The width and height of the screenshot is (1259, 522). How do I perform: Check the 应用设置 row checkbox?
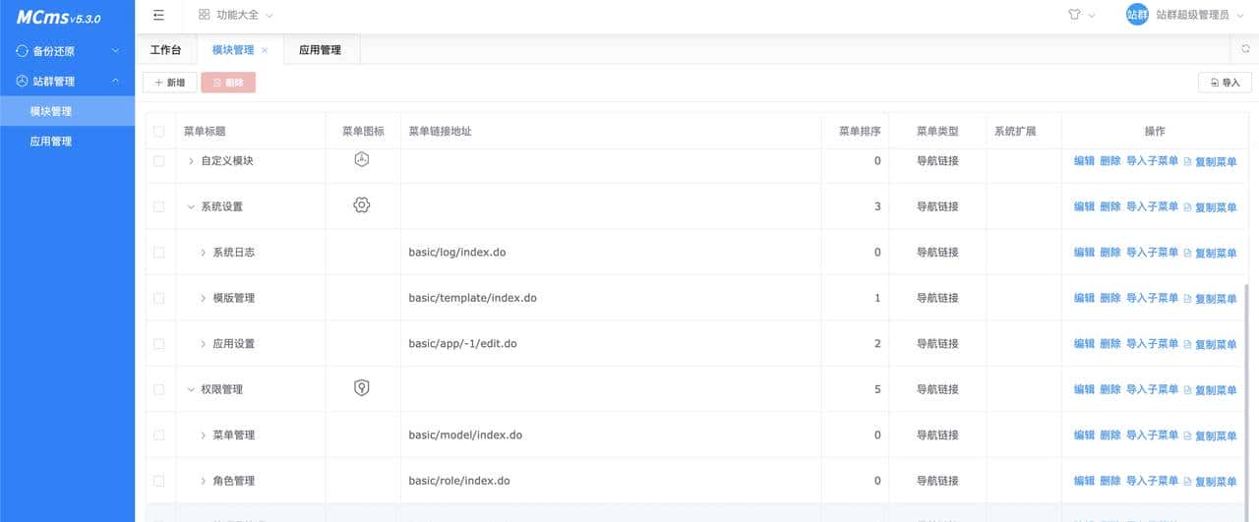pyautogui.click(x=158, y=343)
